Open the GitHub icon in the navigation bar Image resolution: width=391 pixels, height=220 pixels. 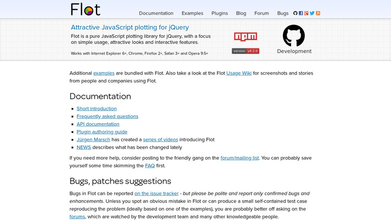click(295, 13)
